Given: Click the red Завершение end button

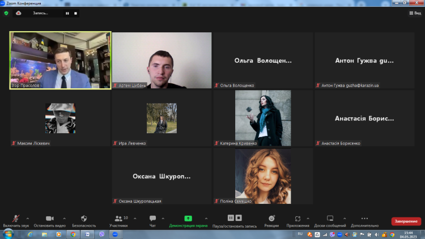Looking at the screenshot, I should click(x=406, y=221).
